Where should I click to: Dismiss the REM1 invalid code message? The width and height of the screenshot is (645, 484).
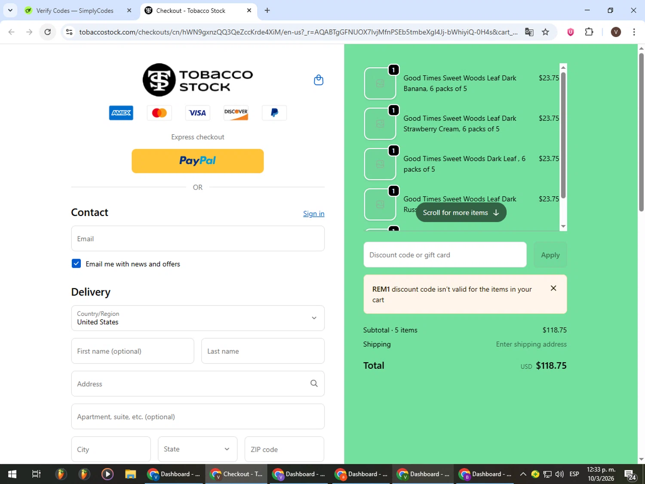click(553, 288)
